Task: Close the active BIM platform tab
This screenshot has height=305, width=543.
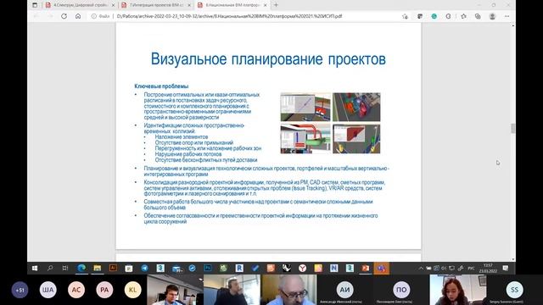Action: point(266,5)
